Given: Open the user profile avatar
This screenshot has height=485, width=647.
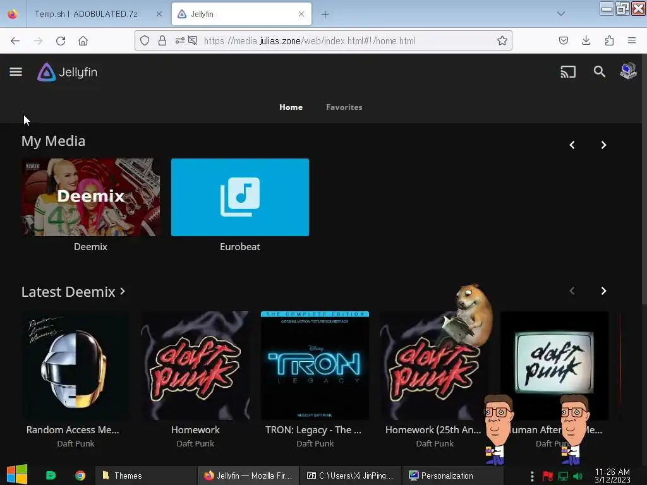Looking at the screenshot, I should tap(628, 71).
